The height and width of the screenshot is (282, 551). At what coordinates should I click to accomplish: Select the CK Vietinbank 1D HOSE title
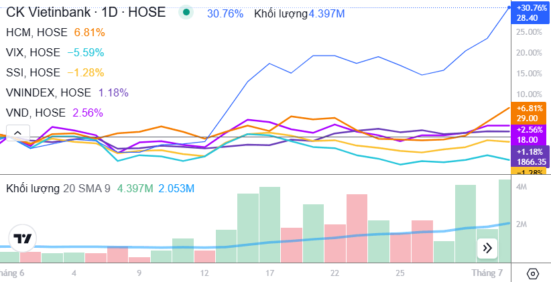tap(86, 12)
